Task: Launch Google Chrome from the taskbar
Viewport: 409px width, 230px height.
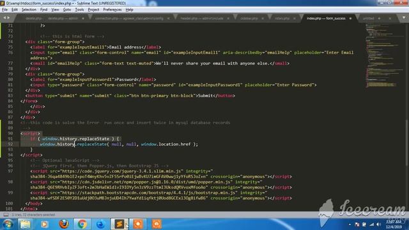Action: click(x=82, y=224)
